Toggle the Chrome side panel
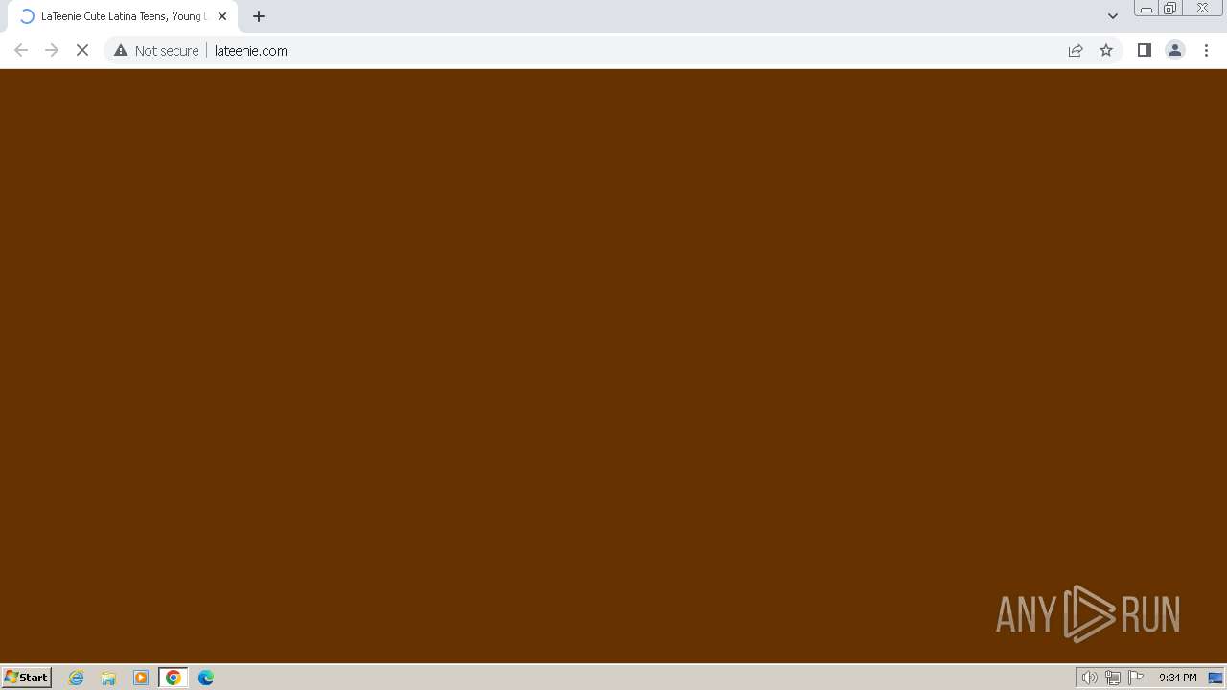Screen dimensions: 1227x690 tap(1145, 51)
